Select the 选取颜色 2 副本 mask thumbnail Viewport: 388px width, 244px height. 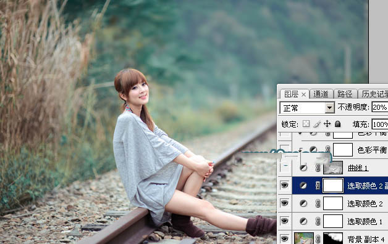pos(333,185)
